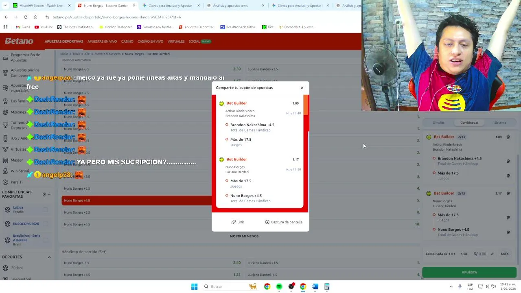This screenshot has width=521, height=293.
Task: Place the bet with the green APUESTA button
Action: 469,272
